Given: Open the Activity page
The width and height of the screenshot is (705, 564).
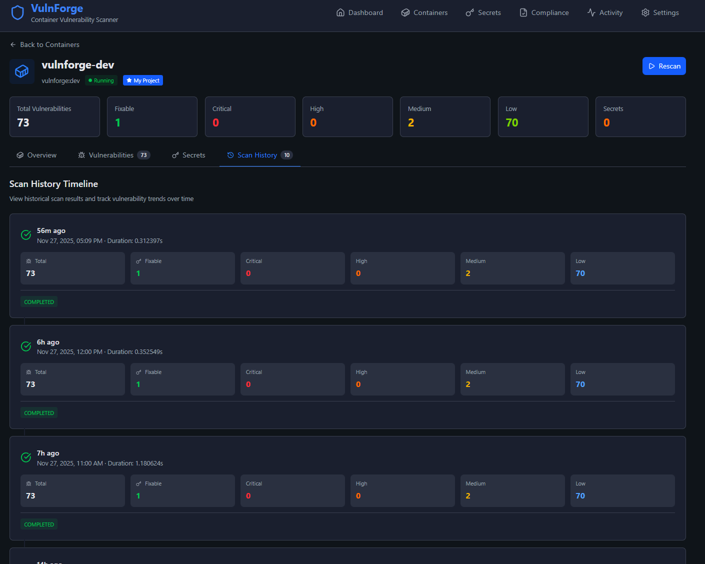Looking at the screenshot, I should (605, 12).
